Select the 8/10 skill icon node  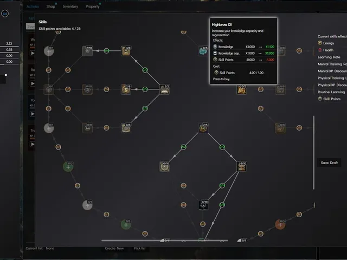pos(242,166)
